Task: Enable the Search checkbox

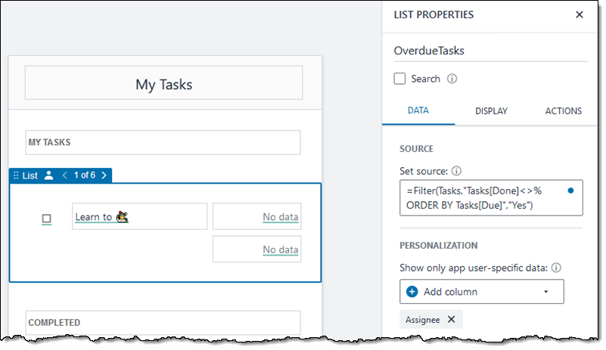Action: (x=400, y=79)
